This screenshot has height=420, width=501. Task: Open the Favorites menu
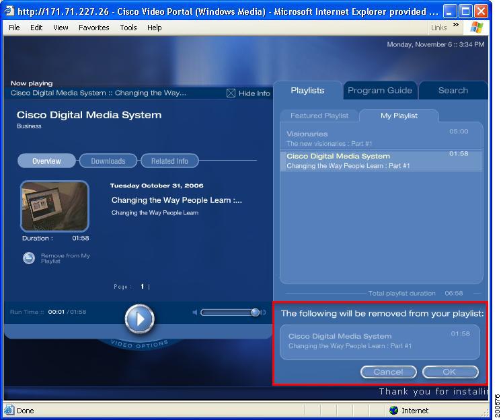[x=94, y=28]
